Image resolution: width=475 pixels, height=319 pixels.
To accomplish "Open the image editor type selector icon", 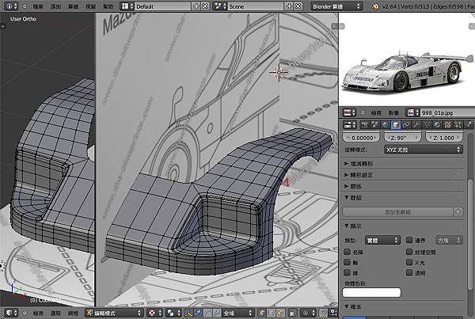I will pyautogui.click(x=349, y=112).
